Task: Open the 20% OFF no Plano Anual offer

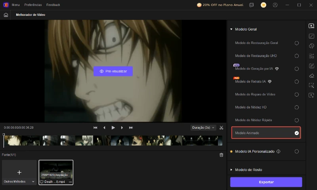Action: tap(220, 5)
